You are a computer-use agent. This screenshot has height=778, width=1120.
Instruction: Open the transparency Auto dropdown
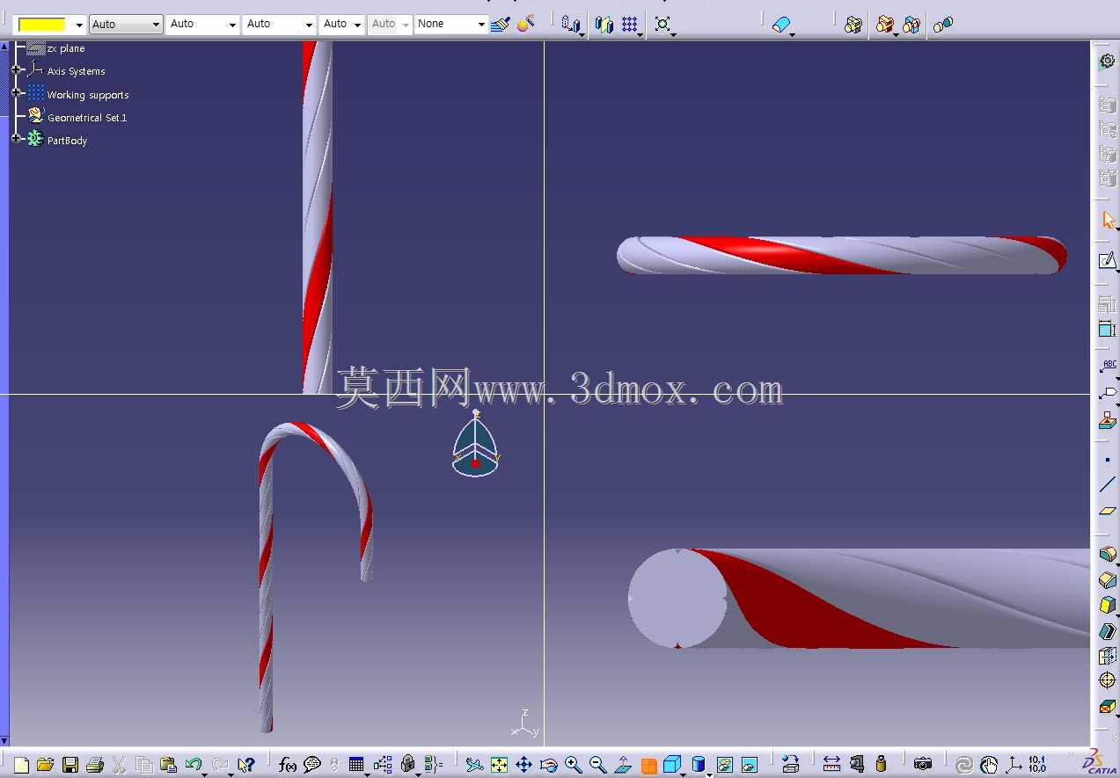pos(126,25)
